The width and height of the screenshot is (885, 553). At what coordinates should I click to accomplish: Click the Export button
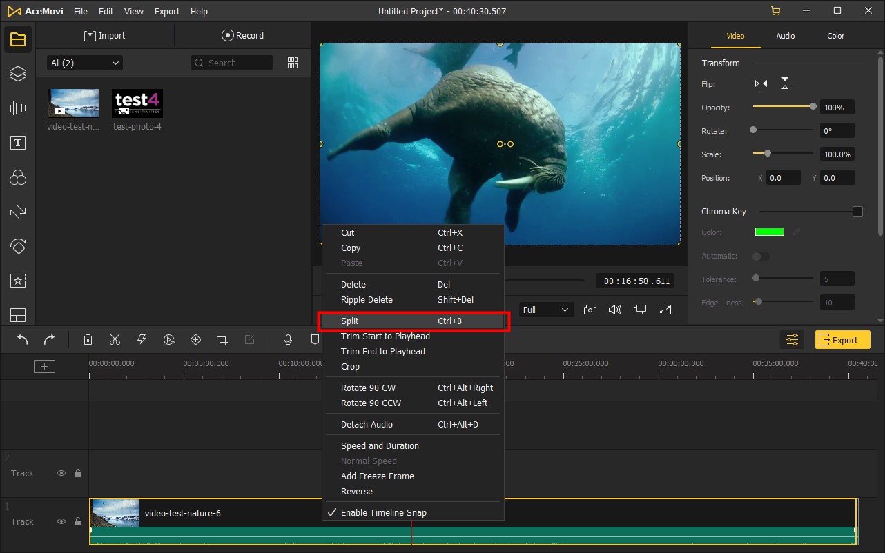(x=842, y=339)
